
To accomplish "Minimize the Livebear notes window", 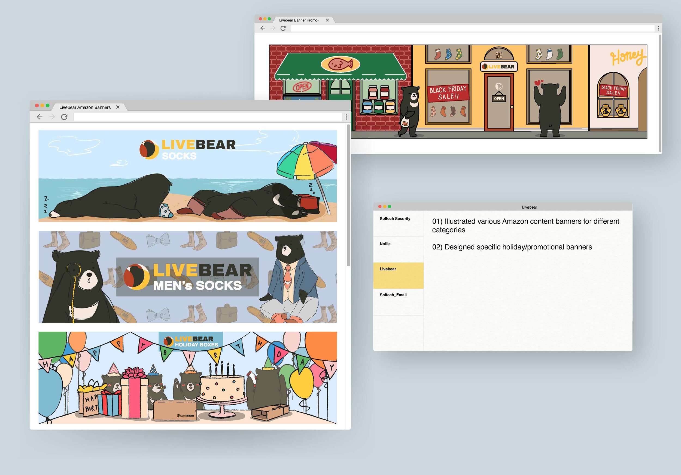I will [x=385, y=206].
